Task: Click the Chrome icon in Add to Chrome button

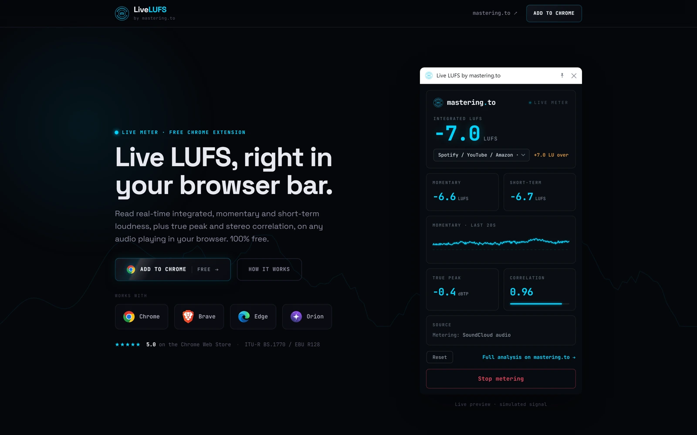Action: [131, 270]
